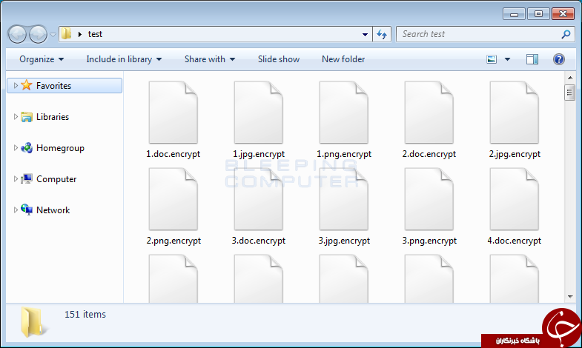Select the 3.jpg.encrypt file icon
582x348 pixels.
(344, 199)
